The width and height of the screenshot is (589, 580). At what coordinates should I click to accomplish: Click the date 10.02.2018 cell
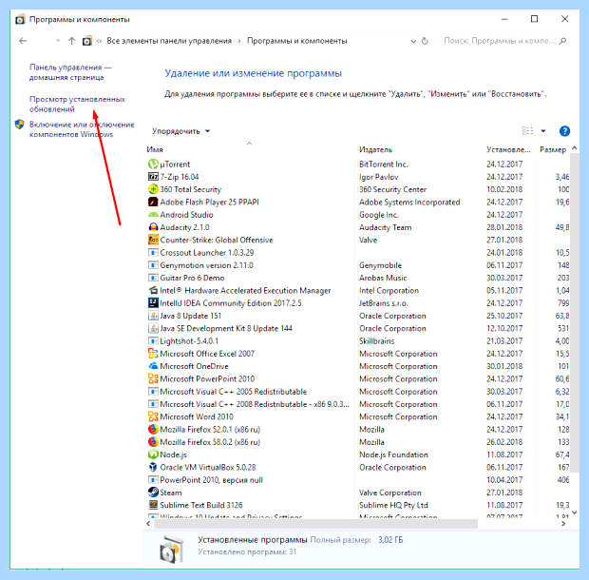point(504,189)
